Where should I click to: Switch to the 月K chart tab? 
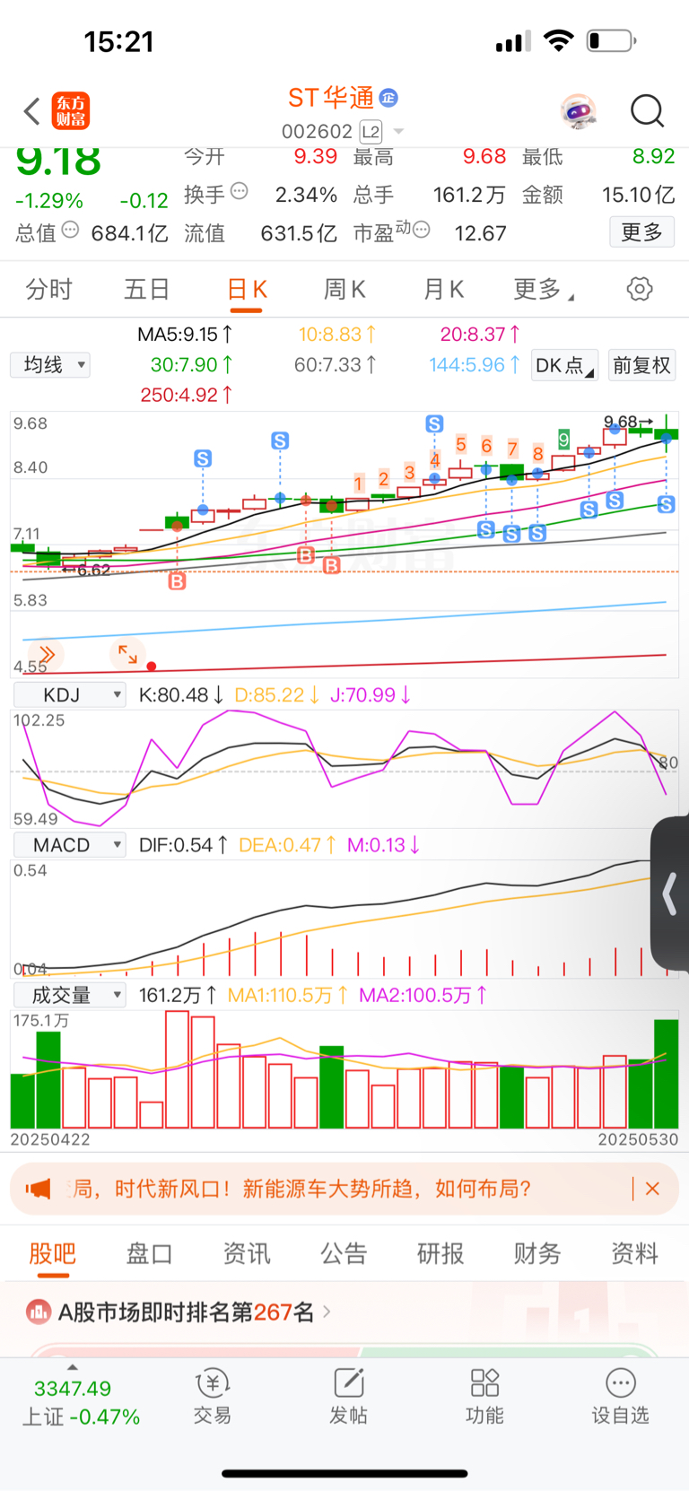pyautogui.click(x=443, y=290)
